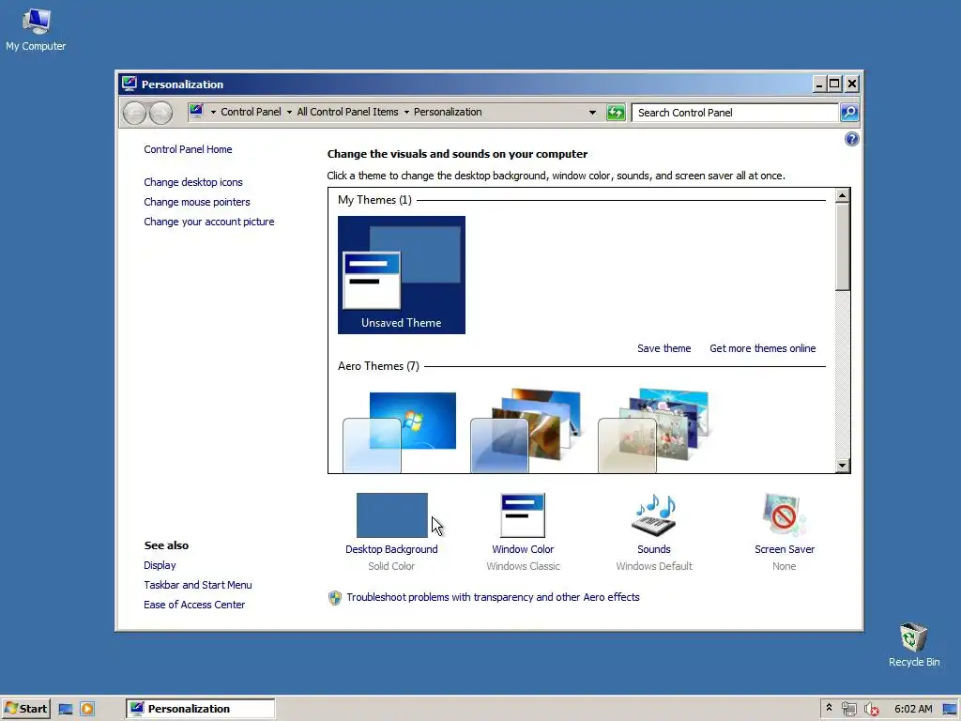Open Change mouse pointers link

click(197, 202)
